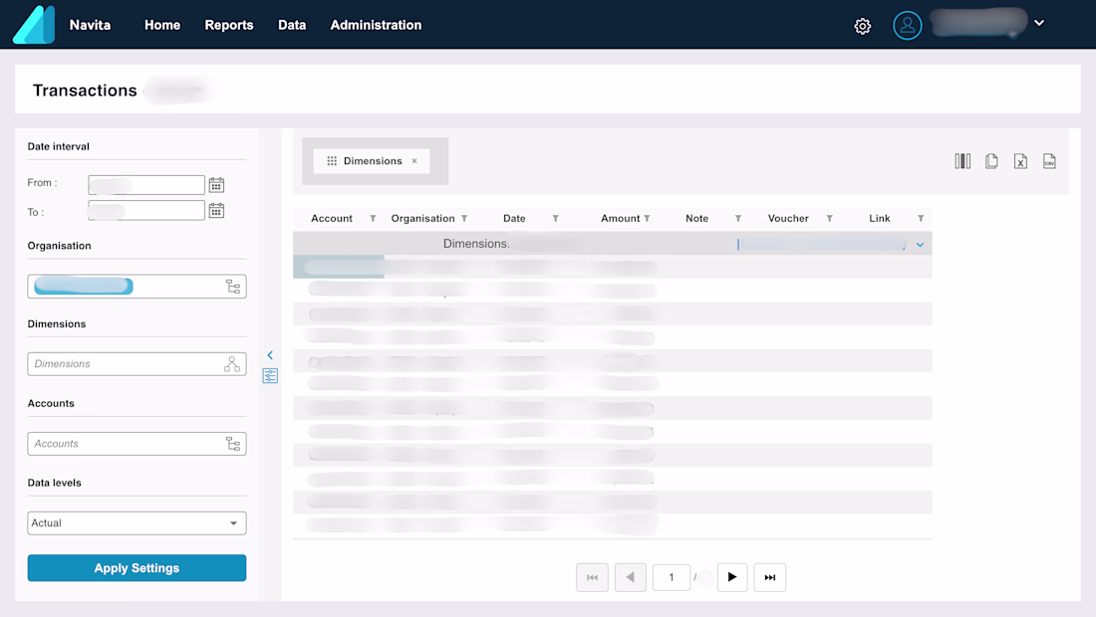The width and height of the screenshot is (1096, 617).
Task: Sort by the Note column header
Action: tap(696, 219)
